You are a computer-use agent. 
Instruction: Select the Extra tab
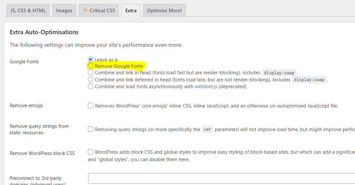coord(131,10)
